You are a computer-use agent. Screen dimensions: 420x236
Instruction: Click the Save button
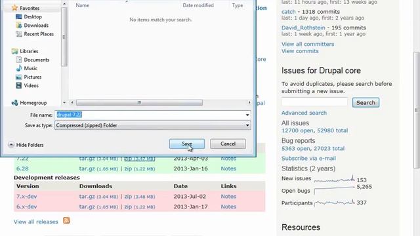(187, 144)
